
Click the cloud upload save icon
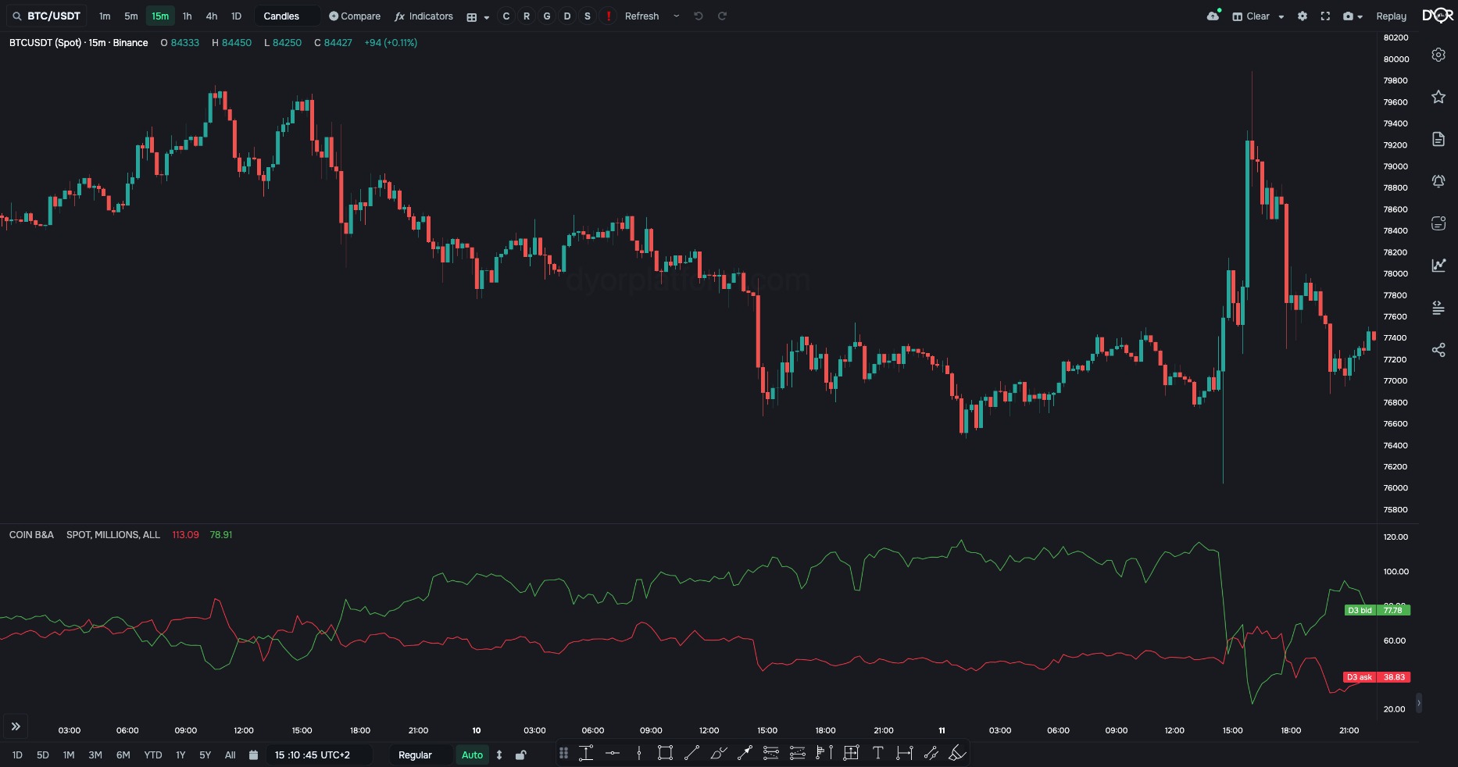click(1213, 16)
